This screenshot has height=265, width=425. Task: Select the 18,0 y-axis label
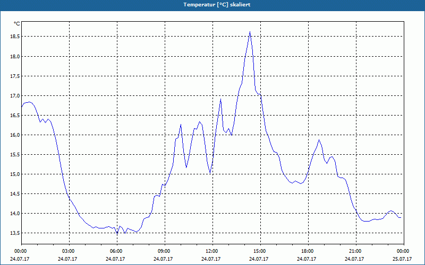[x=15, y=57]
